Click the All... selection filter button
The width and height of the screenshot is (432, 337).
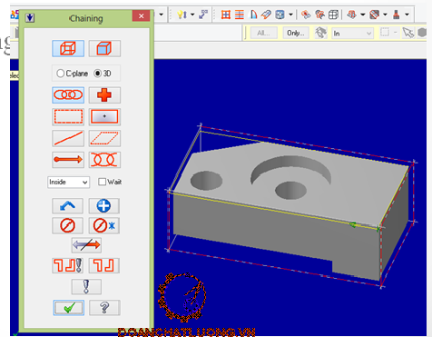(x=263, y=33)
